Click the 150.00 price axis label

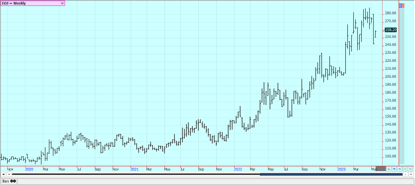click(x=391, y=116)
